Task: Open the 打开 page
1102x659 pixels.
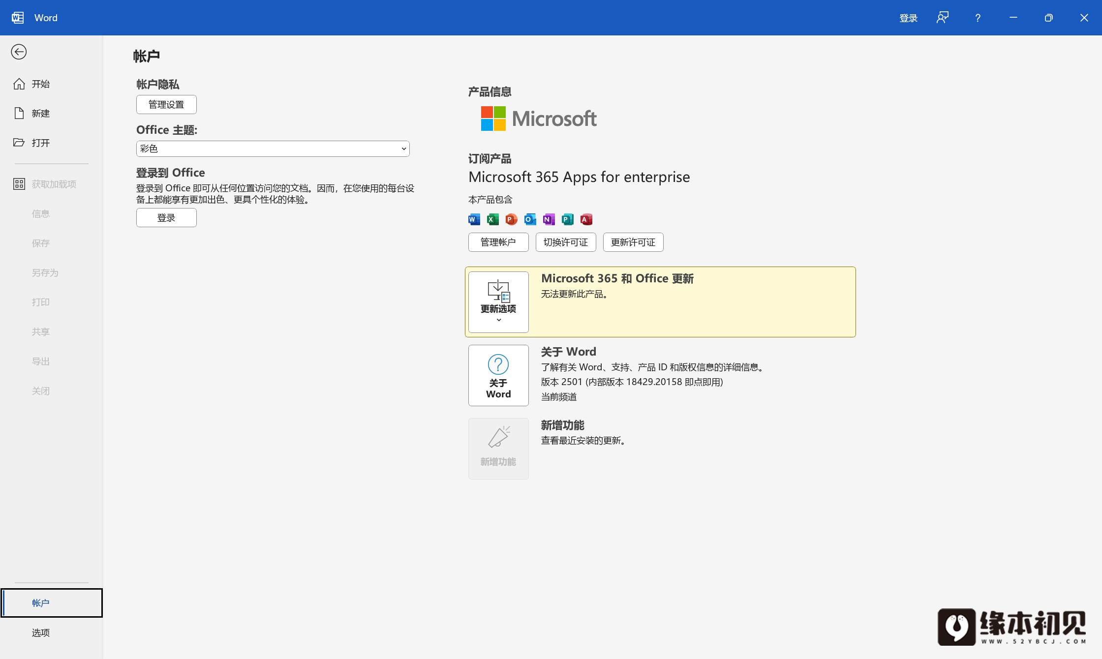Action: pos(52,143)
